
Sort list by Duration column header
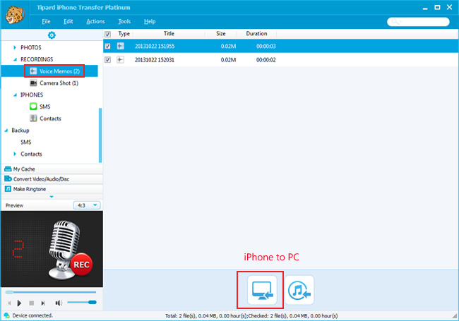click(256, 34)
